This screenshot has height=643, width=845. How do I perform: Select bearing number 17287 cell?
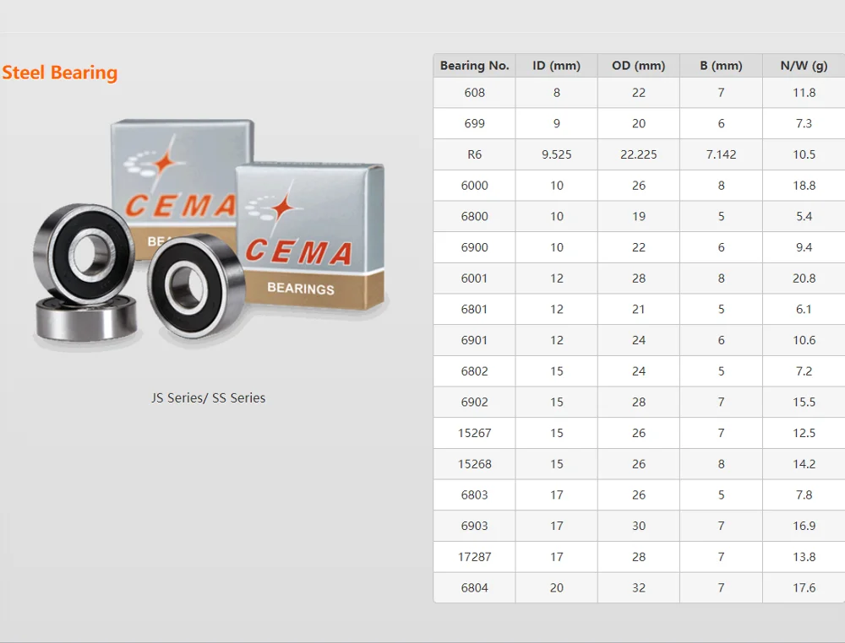coord(474,557)
